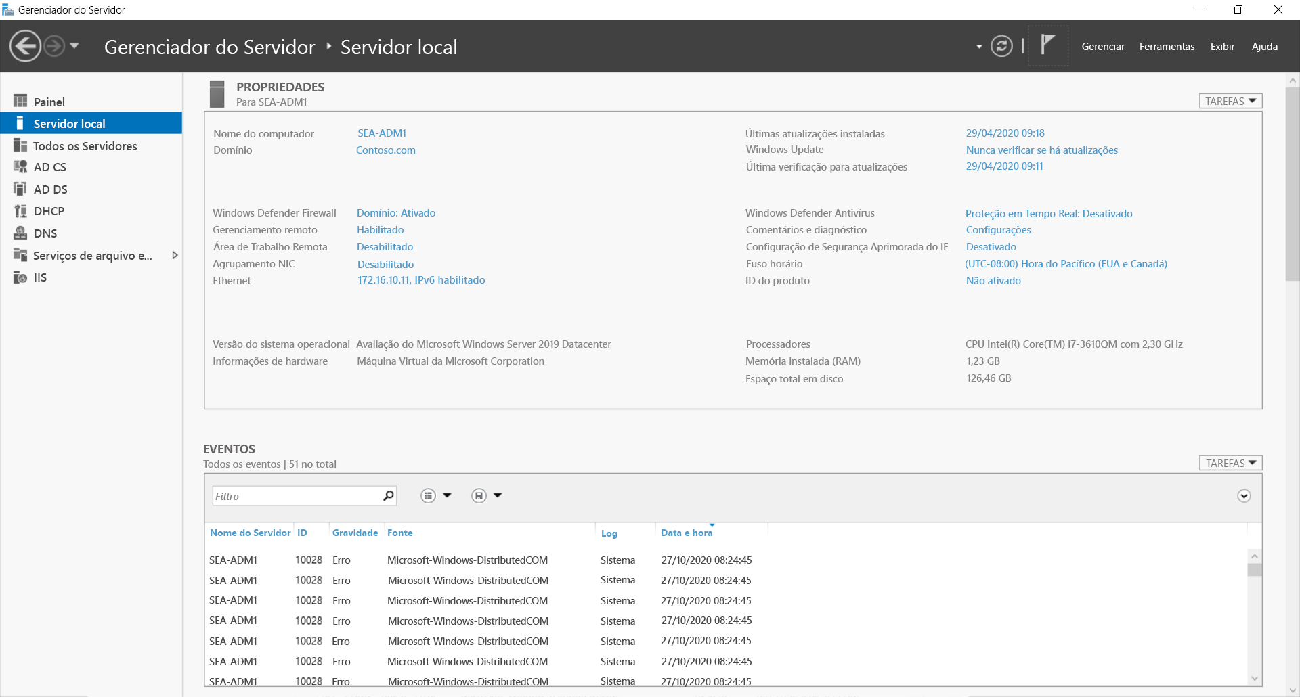Click the criteria list icon
This screenshot has height=697, width=1300.
(428, 496)
